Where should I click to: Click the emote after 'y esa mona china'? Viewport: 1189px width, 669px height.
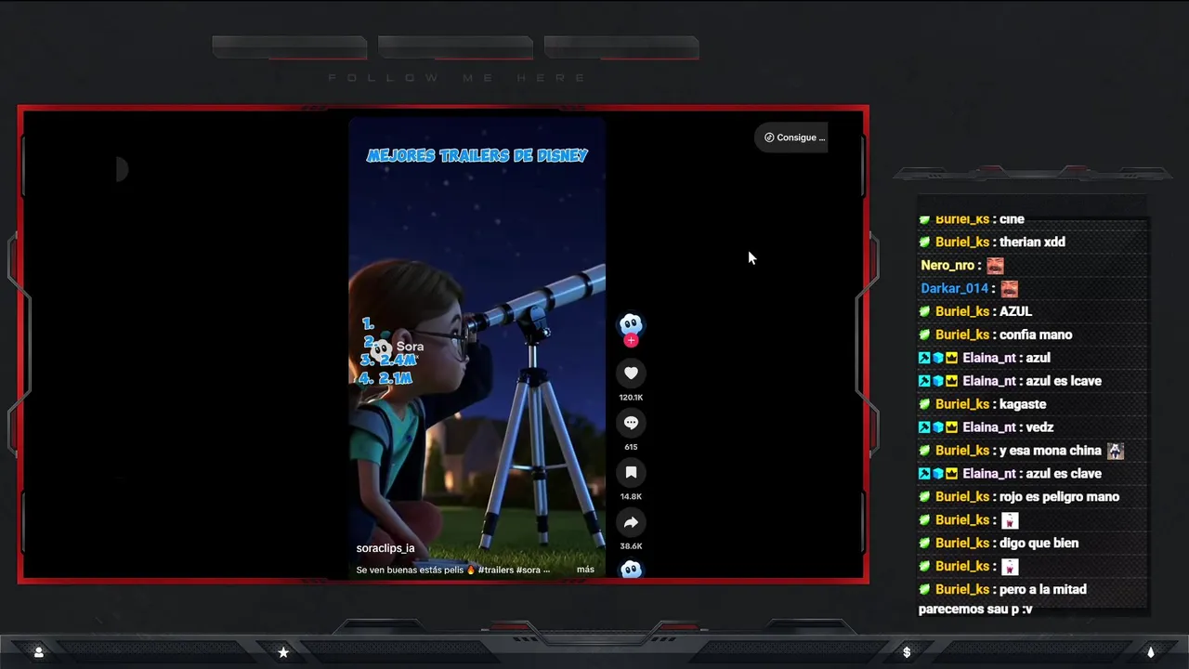tap(1116, 451)
